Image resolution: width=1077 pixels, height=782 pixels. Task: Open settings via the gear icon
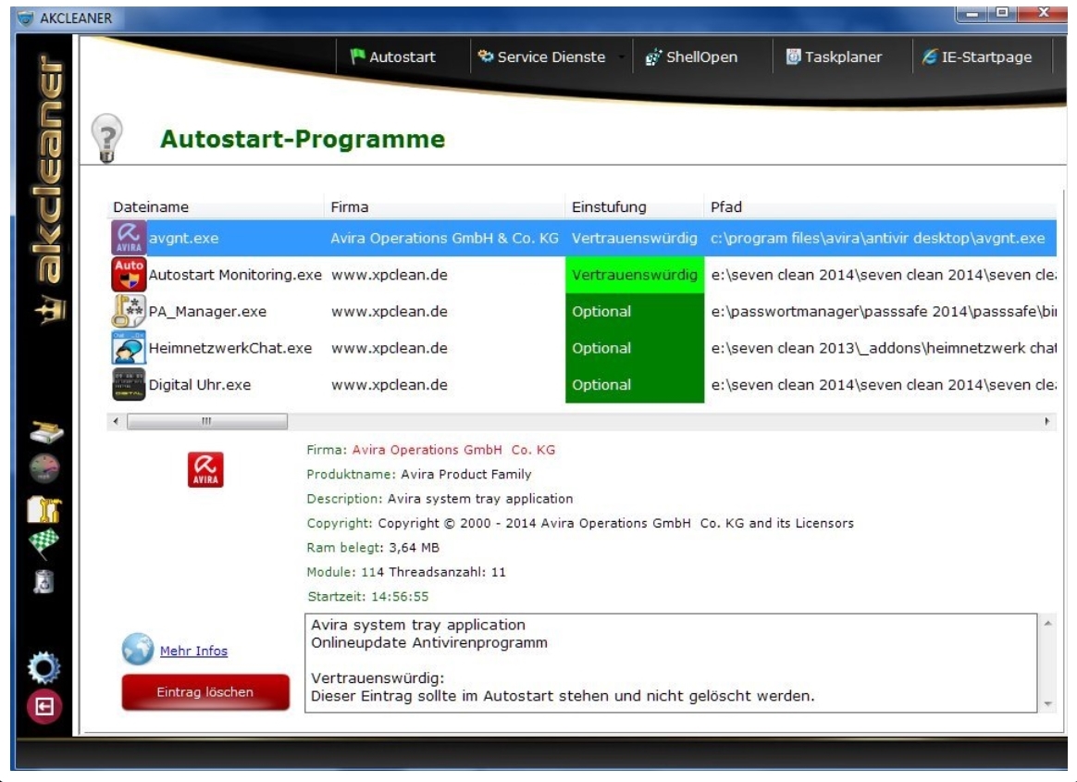pyautogui.click(x=44, y=666)
